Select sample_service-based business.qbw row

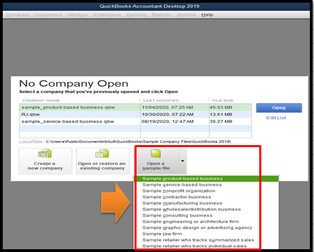coord(135,121)
